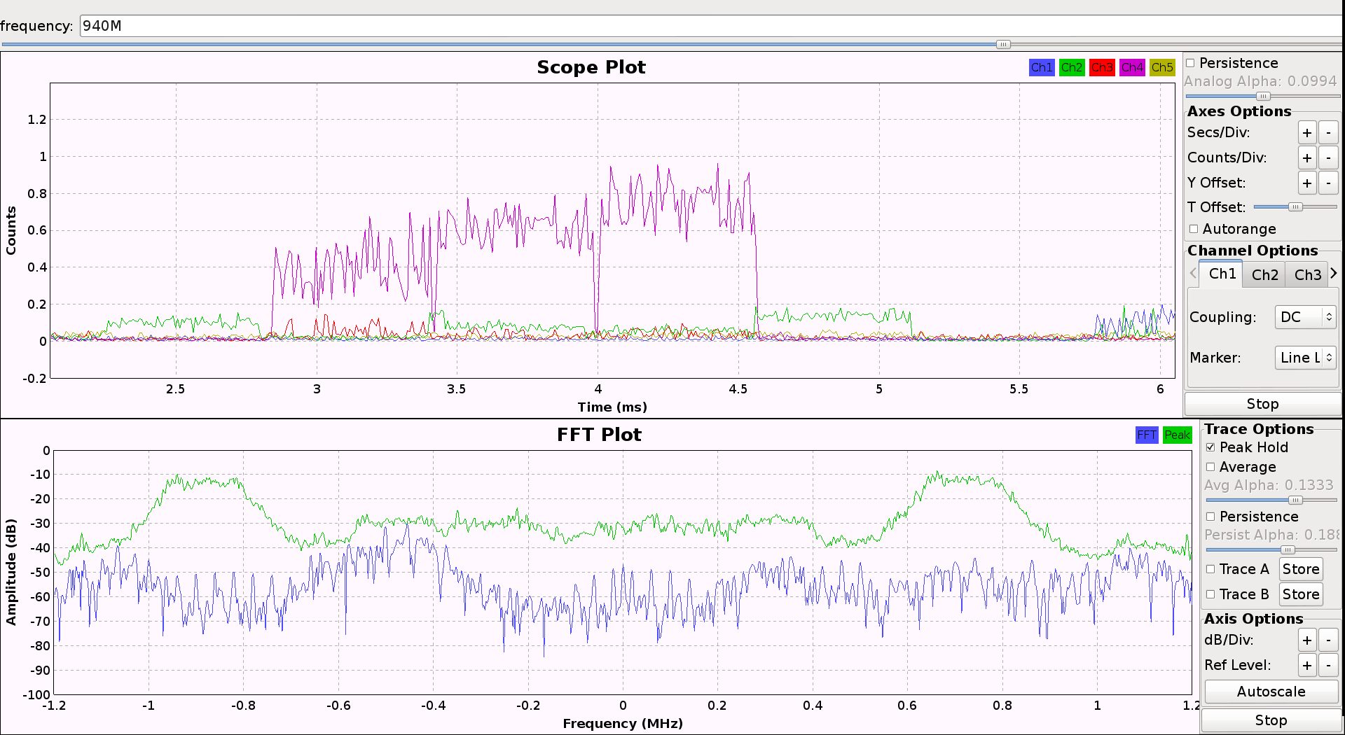Click the Peak green legend swatch
This screenshot has height=735, width=1345.
click(1177, 435)
